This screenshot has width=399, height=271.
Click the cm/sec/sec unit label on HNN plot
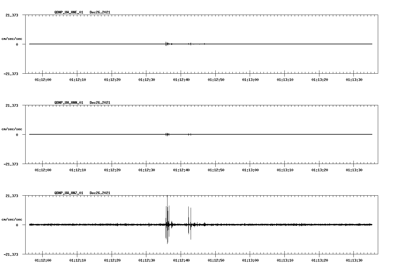click(x=12, y=129)
